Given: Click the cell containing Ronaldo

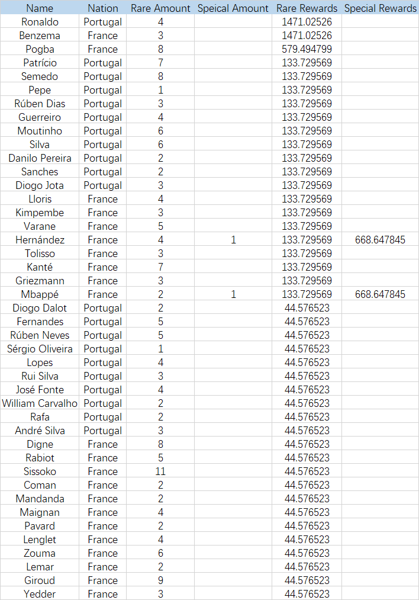Looking at the screenshot, I should point(40,22).
